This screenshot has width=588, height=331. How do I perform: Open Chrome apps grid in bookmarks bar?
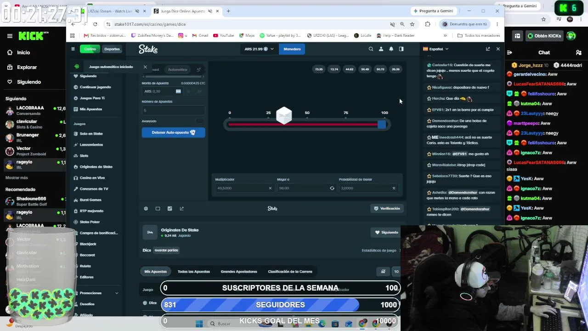coord(72,35)
